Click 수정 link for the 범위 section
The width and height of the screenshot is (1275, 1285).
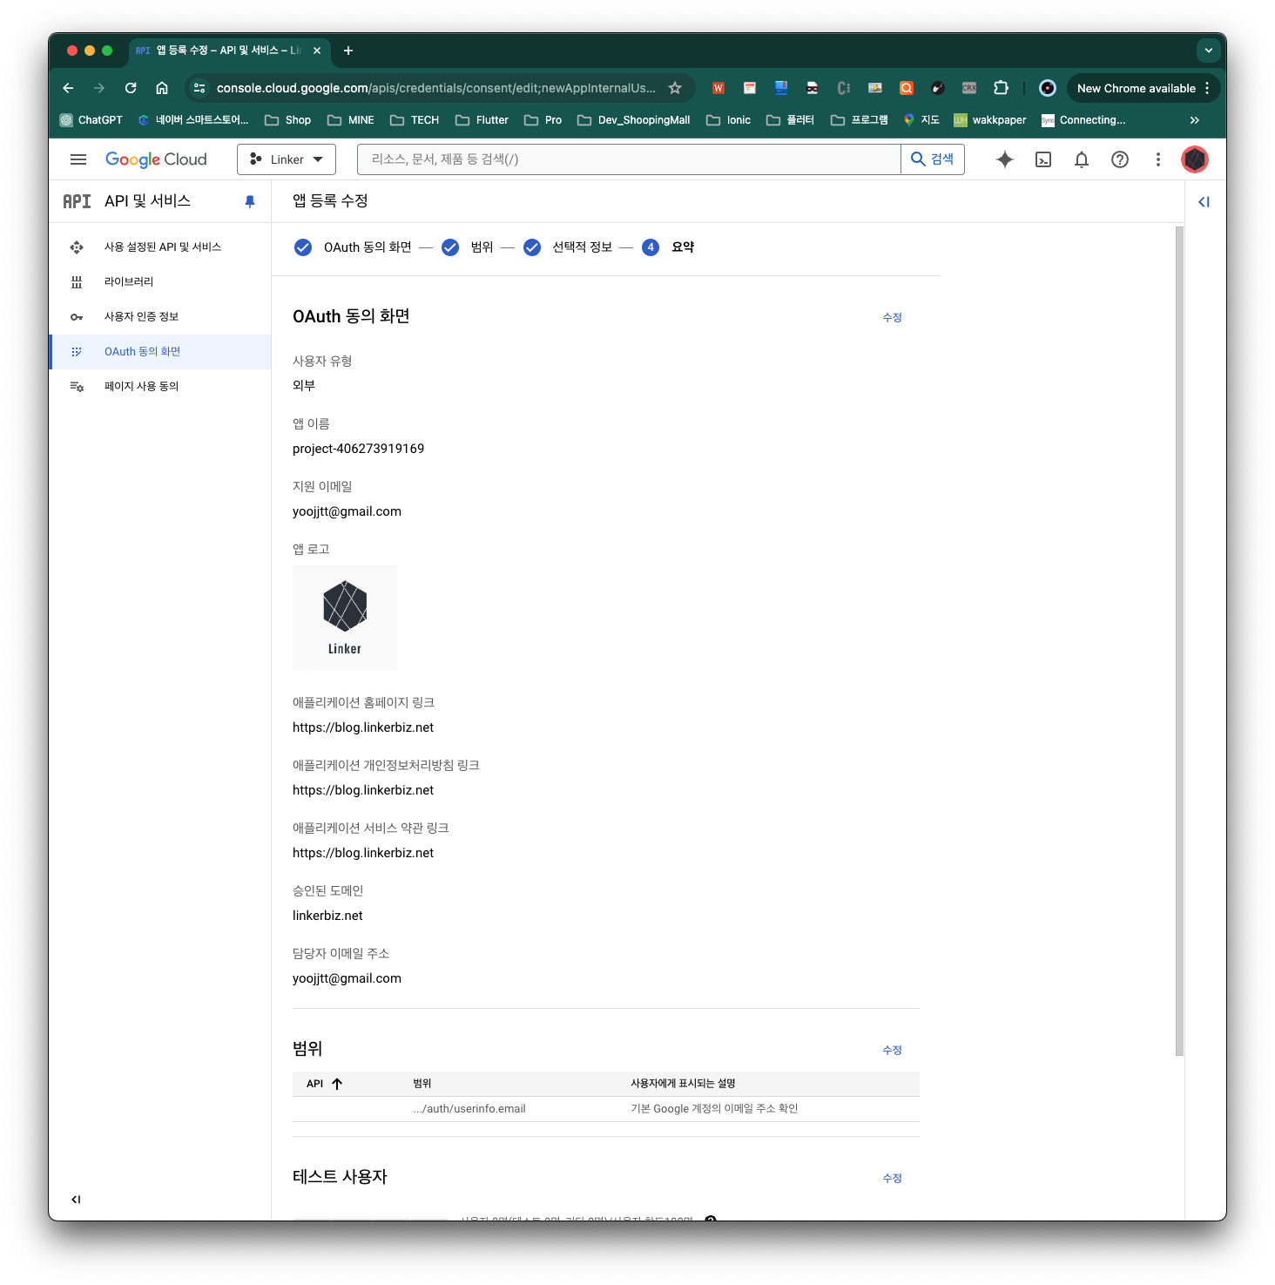coord(892,1051)
